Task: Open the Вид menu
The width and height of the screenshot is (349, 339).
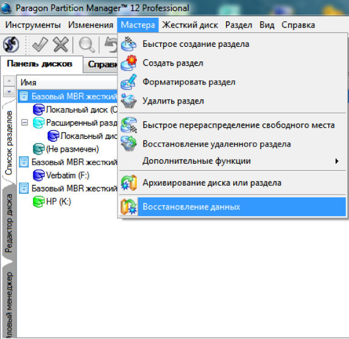Action: click(x=267, y=25)
